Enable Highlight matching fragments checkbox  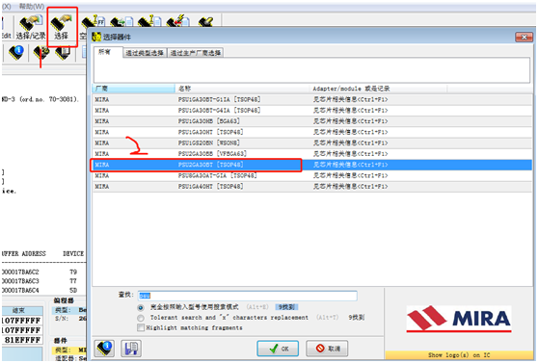click(141, 328)
